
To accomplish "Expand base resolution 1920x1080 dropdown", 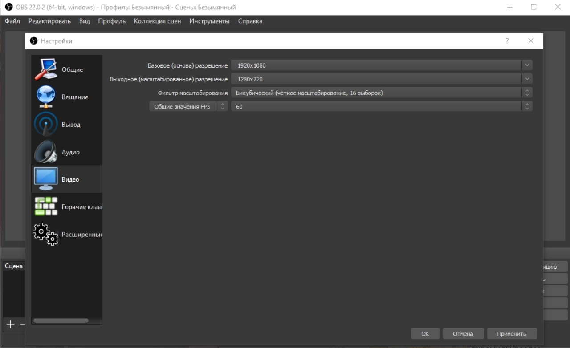I will (527, 65).
